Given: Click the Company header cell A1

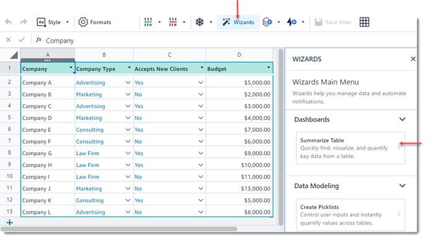Looking at the screenshot, I should [x=48, y=68].
